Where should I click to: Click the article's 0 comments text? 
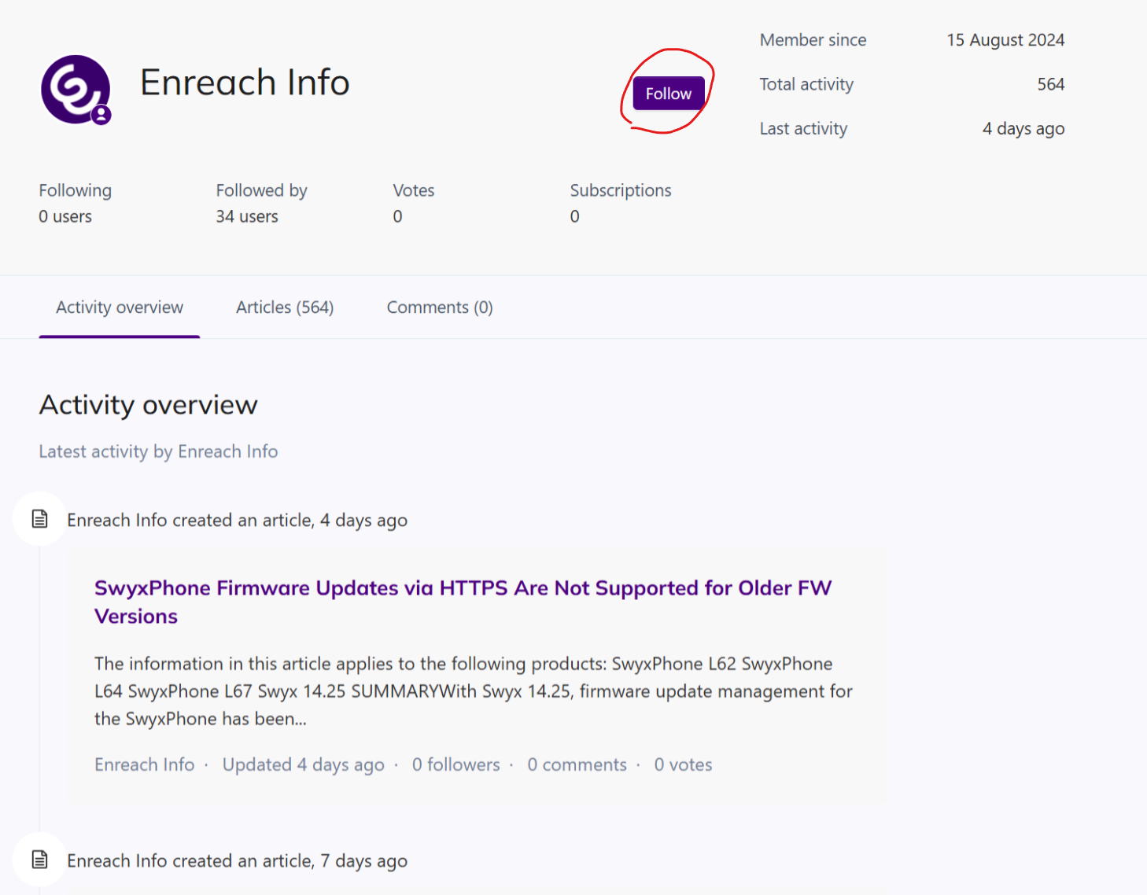tap(577, 764)
